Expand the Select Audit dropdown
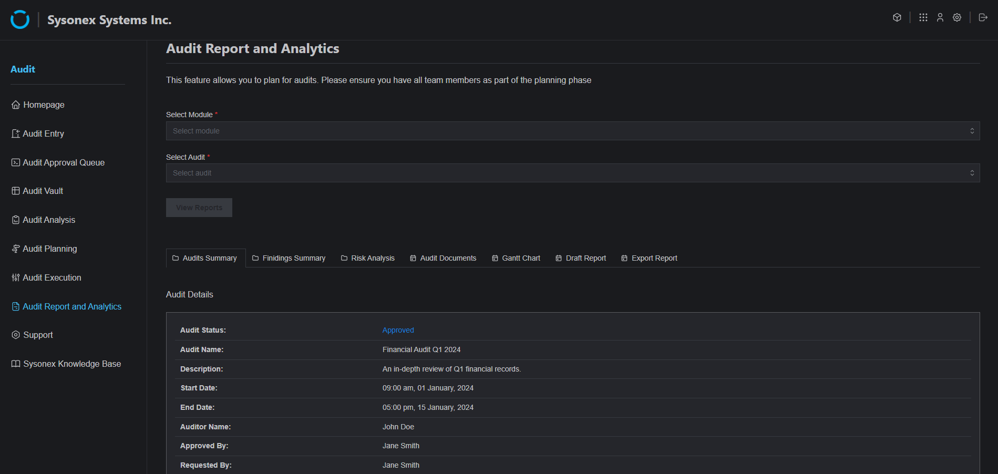 pos(572,173)
